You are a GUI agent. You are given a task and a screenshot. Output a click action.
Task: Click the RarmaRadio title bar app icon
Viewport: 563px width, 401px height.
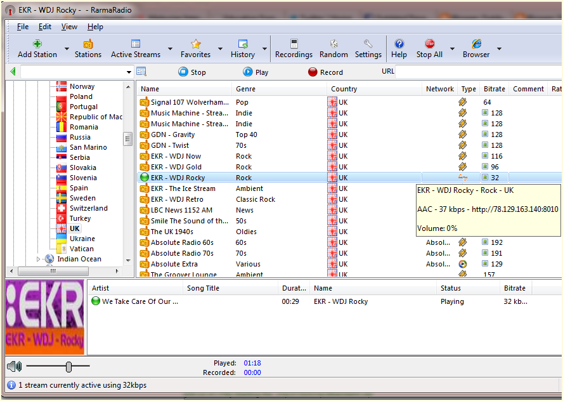(10, 10)
